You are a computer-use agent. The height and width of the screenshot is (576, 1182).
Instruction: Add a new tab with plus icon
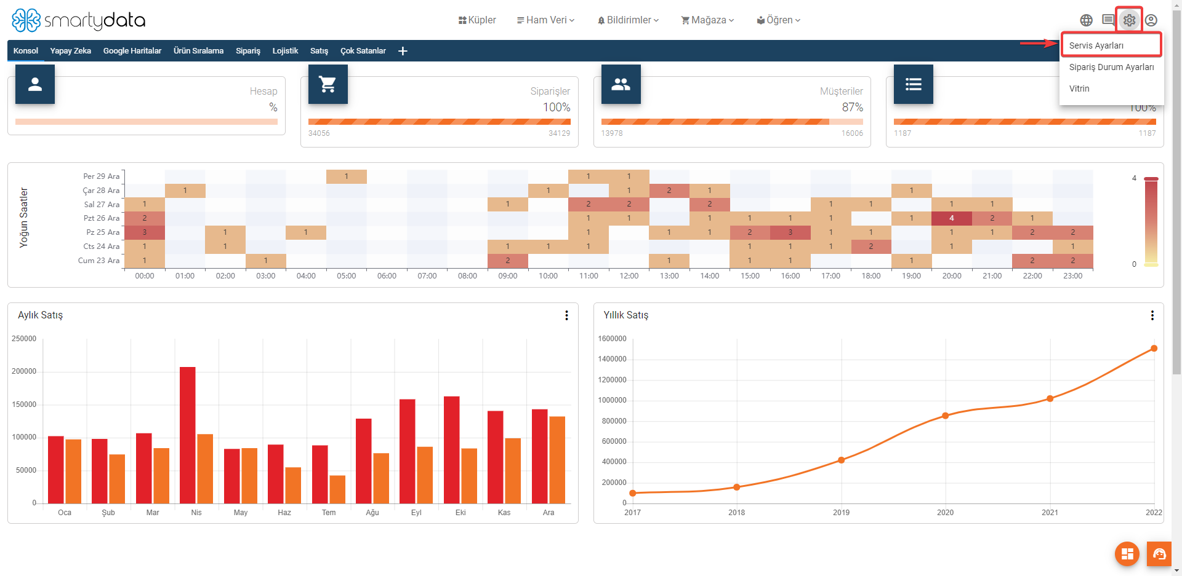coord(403,51)
